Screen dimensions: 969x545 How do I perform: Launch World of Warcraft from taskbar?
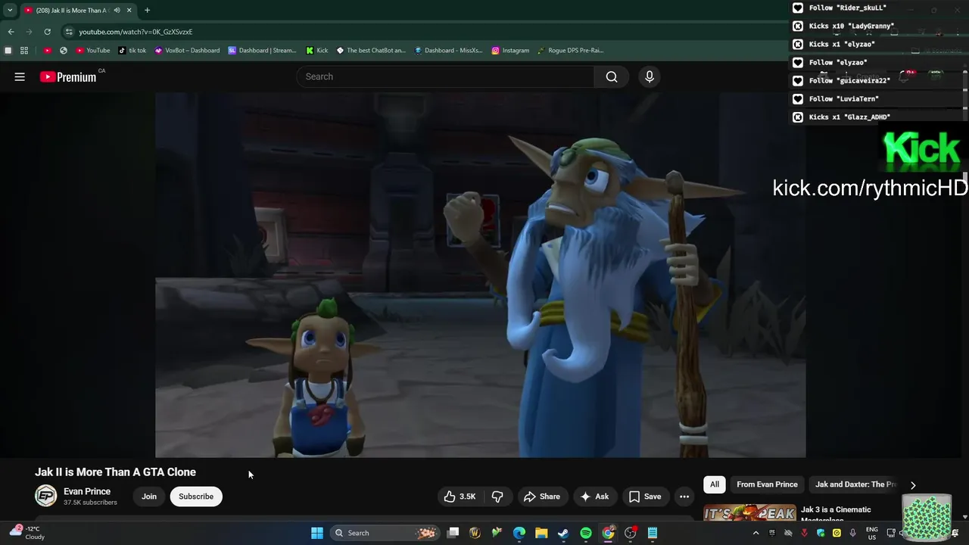pos(475,533)
